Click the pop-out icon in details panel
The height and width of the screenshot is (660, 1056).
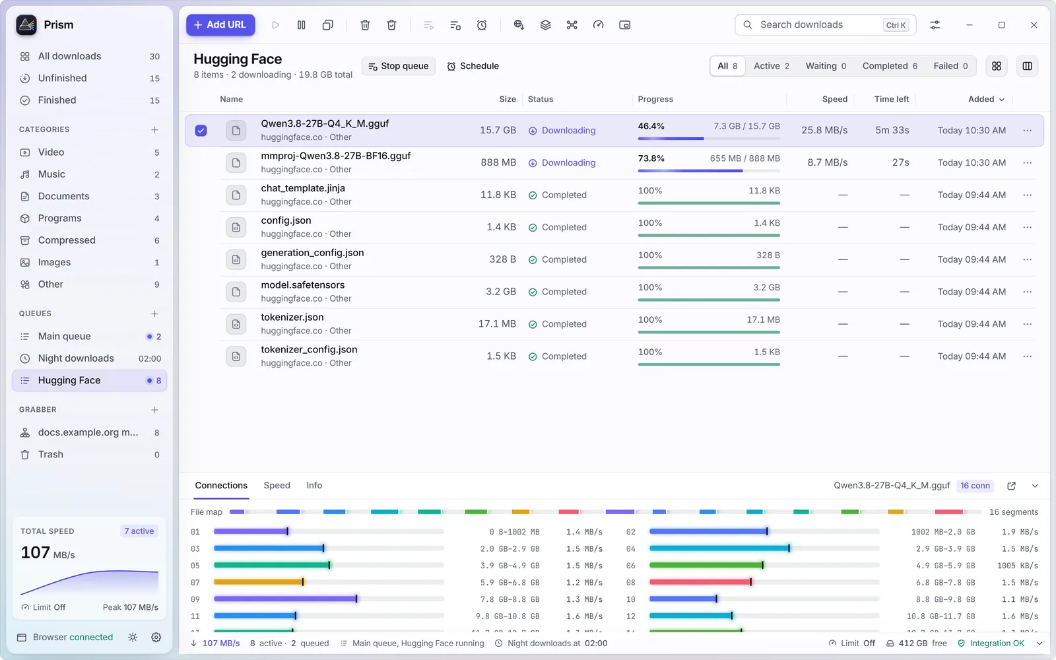tap(1011, 486)
